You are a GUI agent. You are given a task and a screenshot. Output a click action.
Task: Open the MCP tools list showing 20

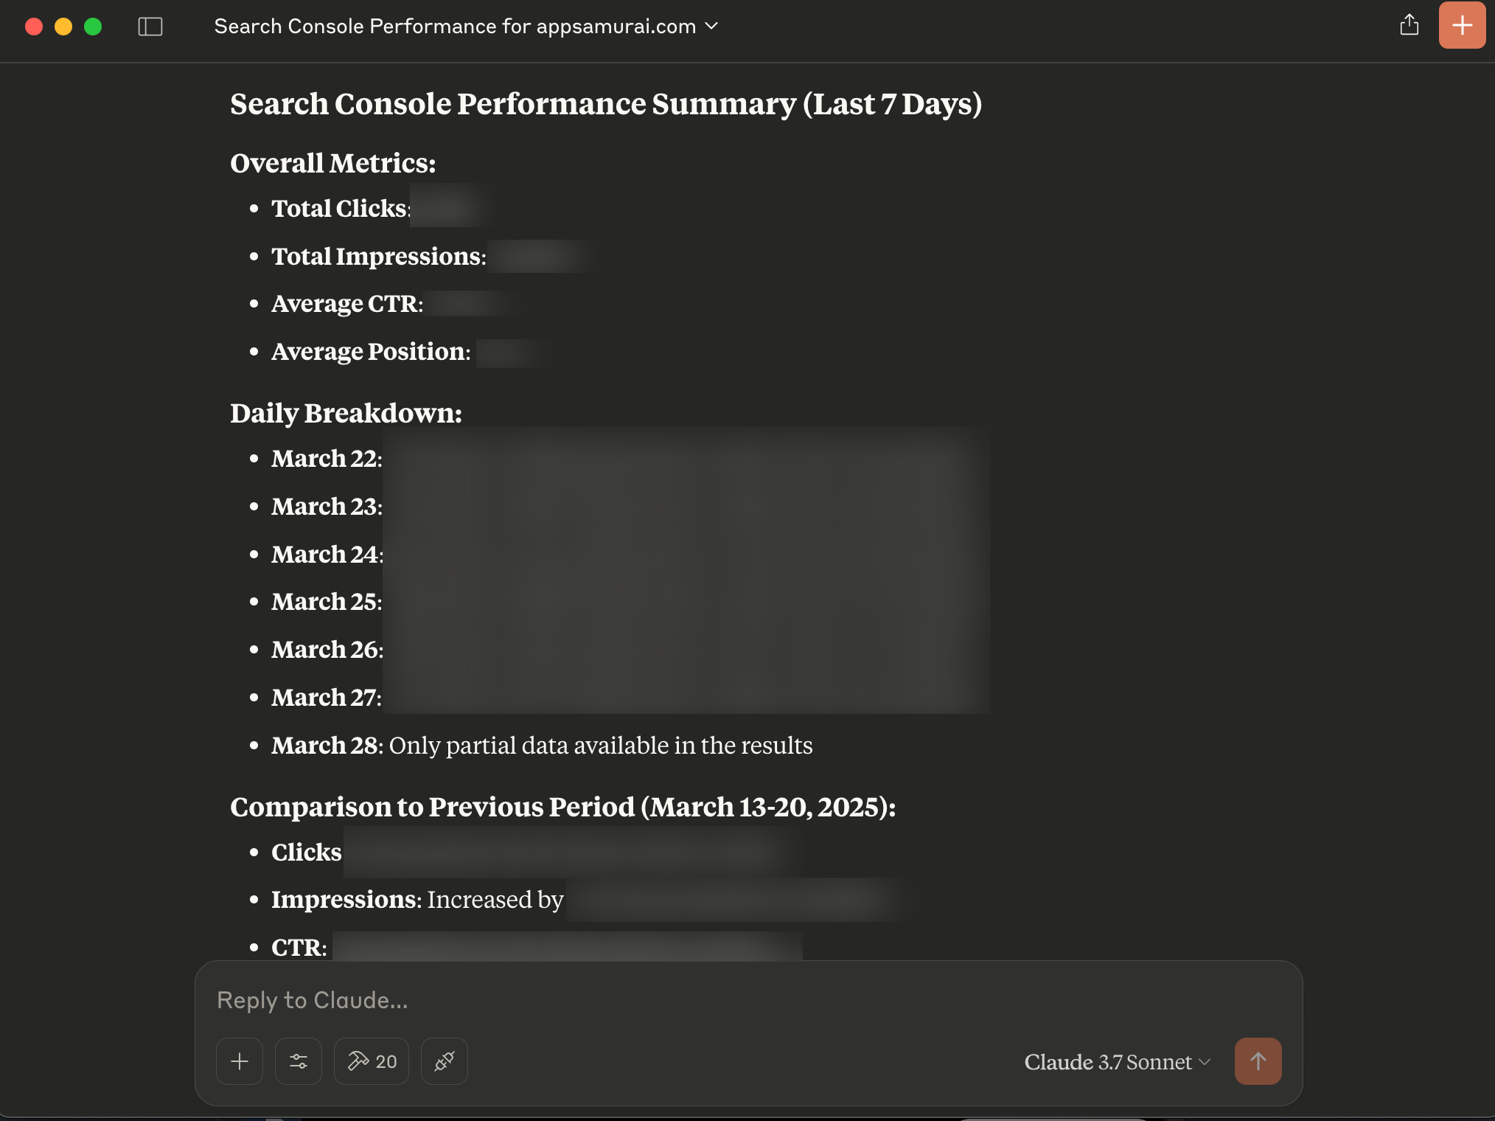[372, 1061]
